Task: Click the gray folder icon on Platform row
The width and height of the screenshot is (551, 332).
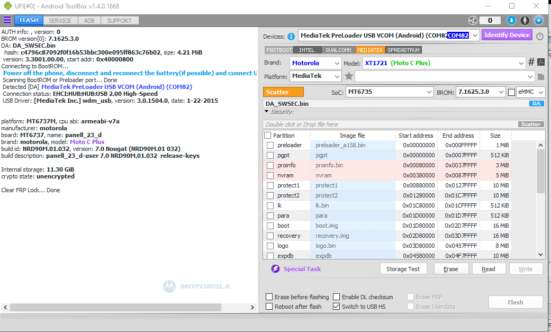Action: pyautogui.click(x=541, y=76)
